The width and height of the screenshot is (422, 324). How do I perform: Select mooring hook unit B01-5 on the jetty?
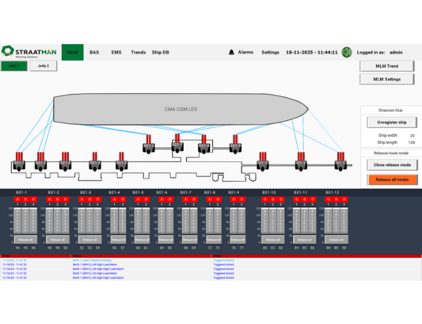[x=121, y=163]
